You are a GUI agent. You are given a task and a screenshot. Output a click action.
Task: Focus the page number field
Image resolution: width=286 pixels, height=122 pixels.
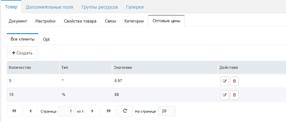[67, 111]
